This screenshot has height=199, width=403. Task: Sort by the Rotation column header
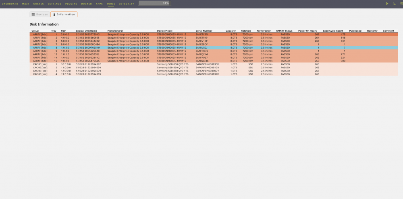(246, 31)
